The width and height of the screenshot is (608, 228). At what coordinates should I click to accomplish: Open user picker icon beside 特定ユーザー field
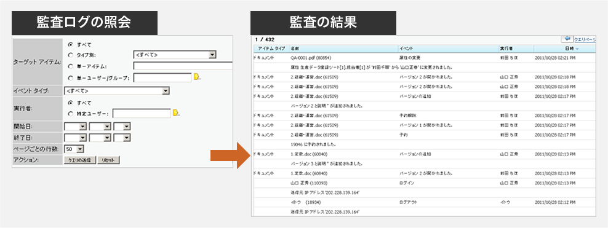(177, 112)
